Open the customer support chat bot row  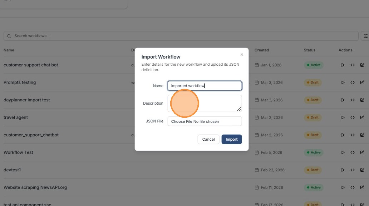[31, 65]
